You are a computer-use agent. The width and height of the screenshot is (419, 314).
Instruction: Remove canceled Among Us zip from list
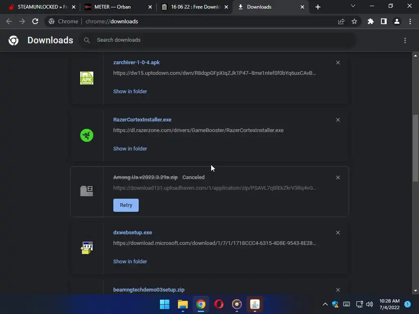(x=338, y=177)
